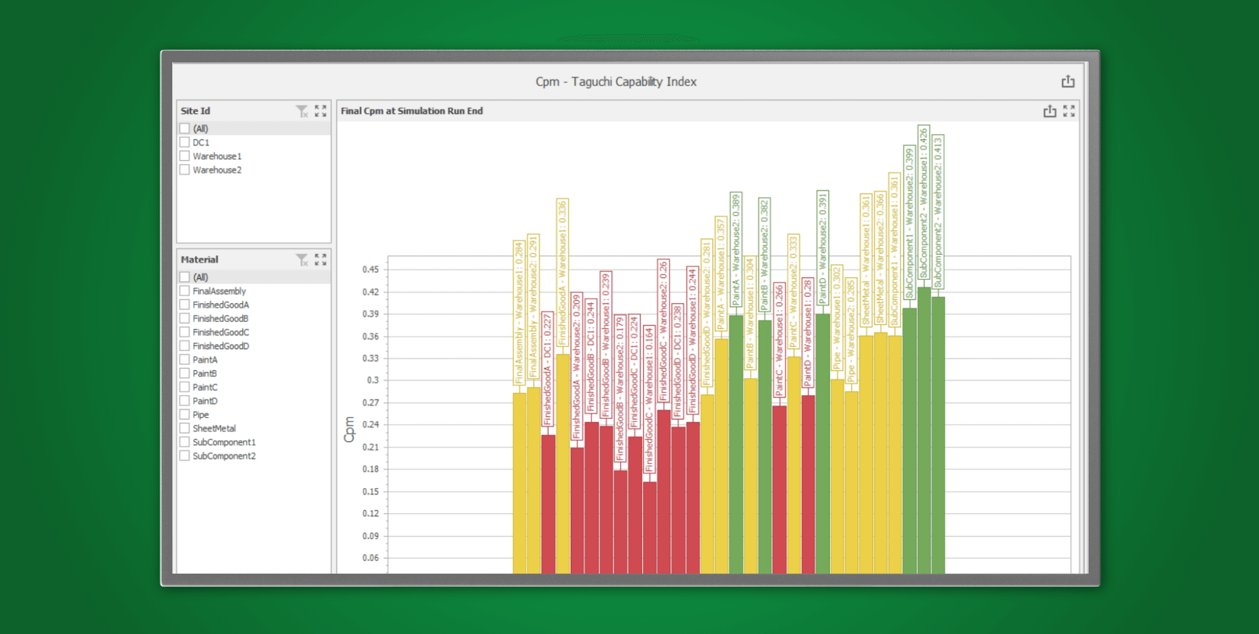This screenshot has height=634, width=1259.
Task: Enable the PaintC checkbox
Action: click(x=184, y=387)
